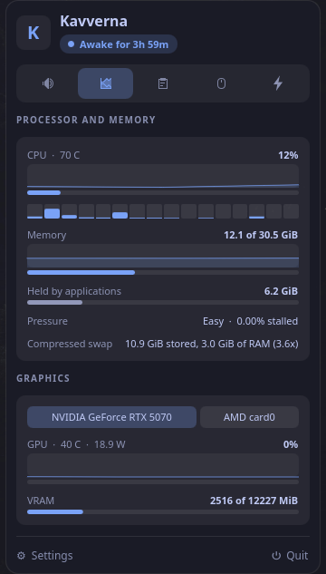Open the audio tab with speaker icon
This screenshot has height=574, width=326.
(48, 83)
